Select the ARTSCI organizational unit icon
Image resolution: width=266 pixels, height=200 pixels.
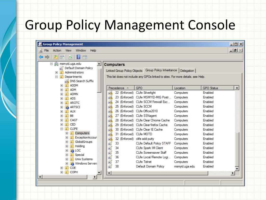tap(67, 107)
